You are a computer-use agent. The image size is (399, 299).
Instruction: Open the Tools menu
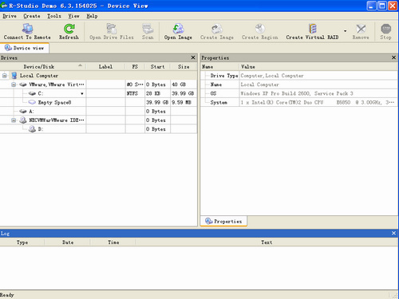point(54,16)
